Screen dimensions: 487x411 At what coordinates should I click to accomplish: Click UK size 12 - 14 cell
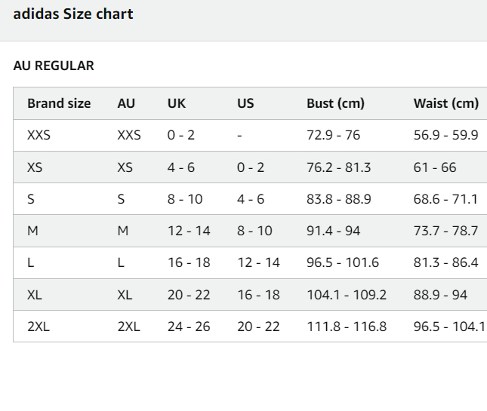click(189, 231)
